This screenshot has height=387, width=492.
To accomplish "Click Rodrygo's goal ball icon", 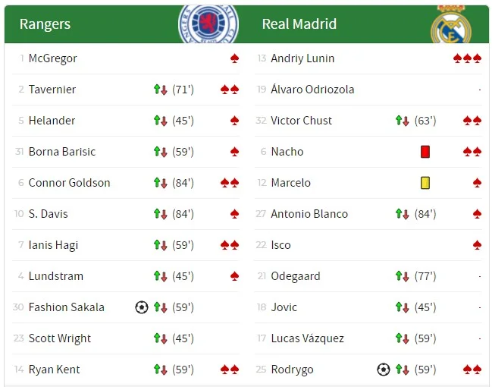I will pyautogui.click(x=384, y=370).
